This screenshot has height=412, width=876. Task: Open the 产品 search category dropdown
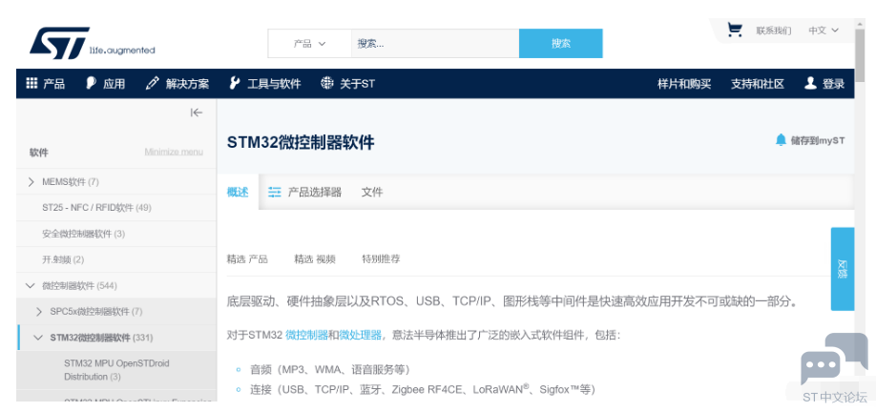click(309, 44)
